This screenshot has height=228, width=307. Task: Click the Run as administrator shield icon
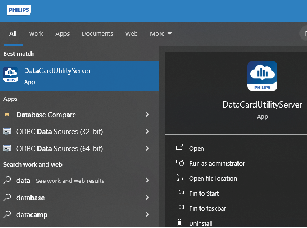click(x=179, y=163)
